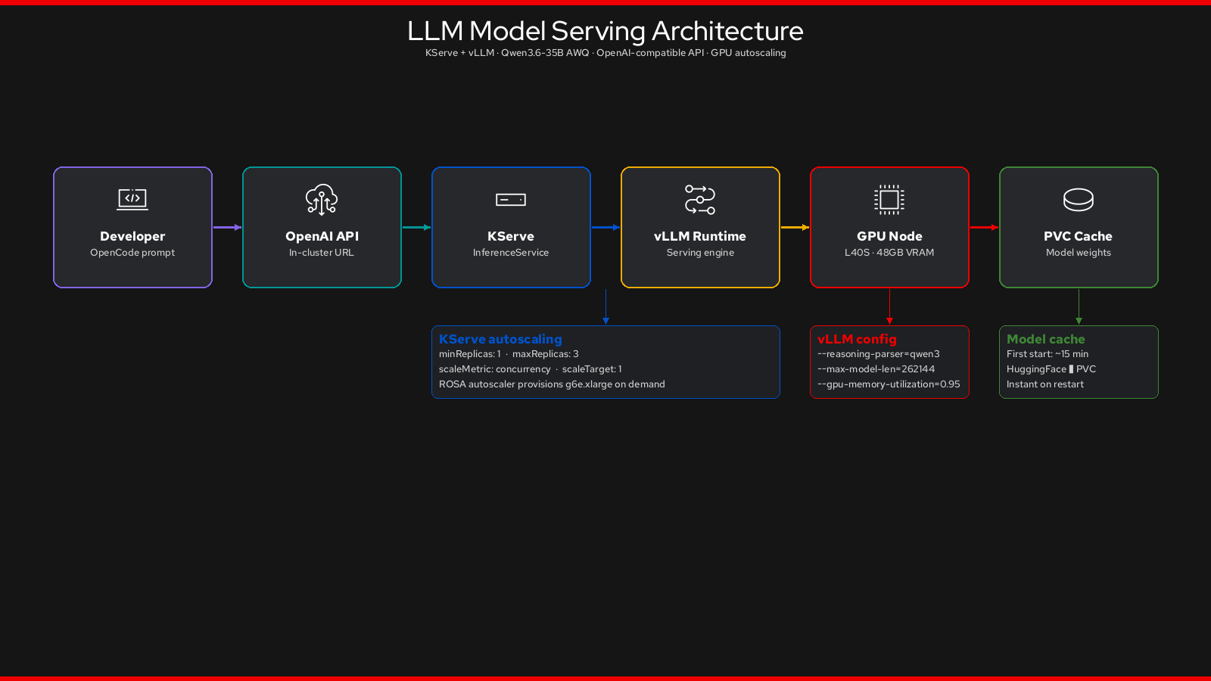Click the vLLM Runtime flow icon
Screen dimensions: 1211x681
(700, 200)
